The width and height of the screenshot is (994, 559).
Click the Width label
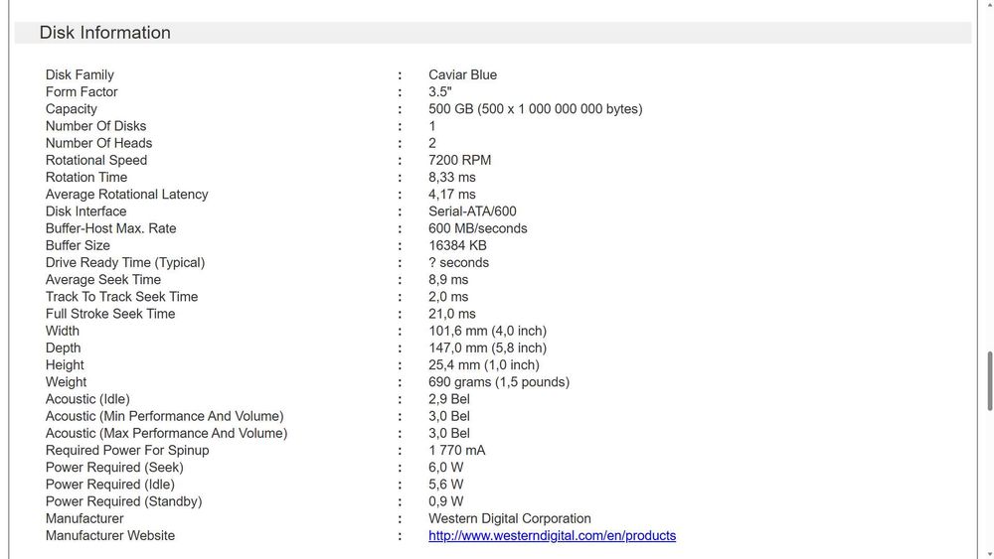[x=62, y=331]
